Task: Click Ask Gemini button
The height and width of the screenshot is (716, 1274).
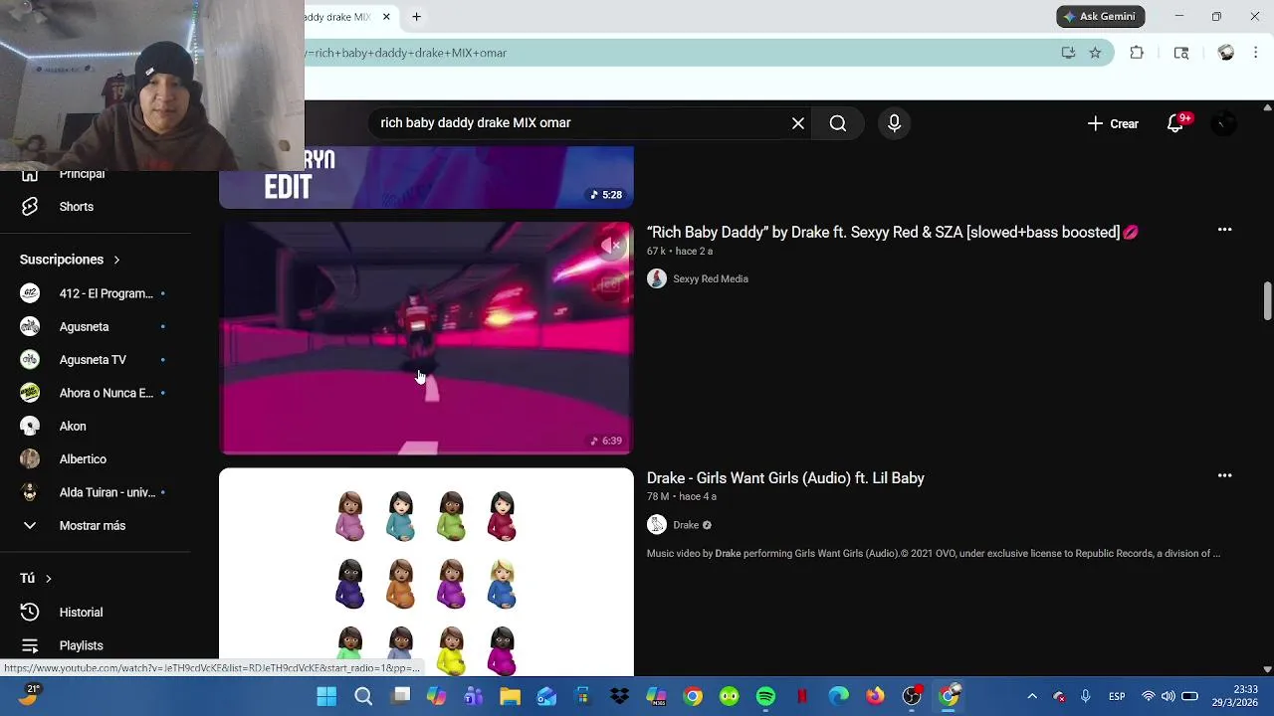Action: click(1101, 16)
